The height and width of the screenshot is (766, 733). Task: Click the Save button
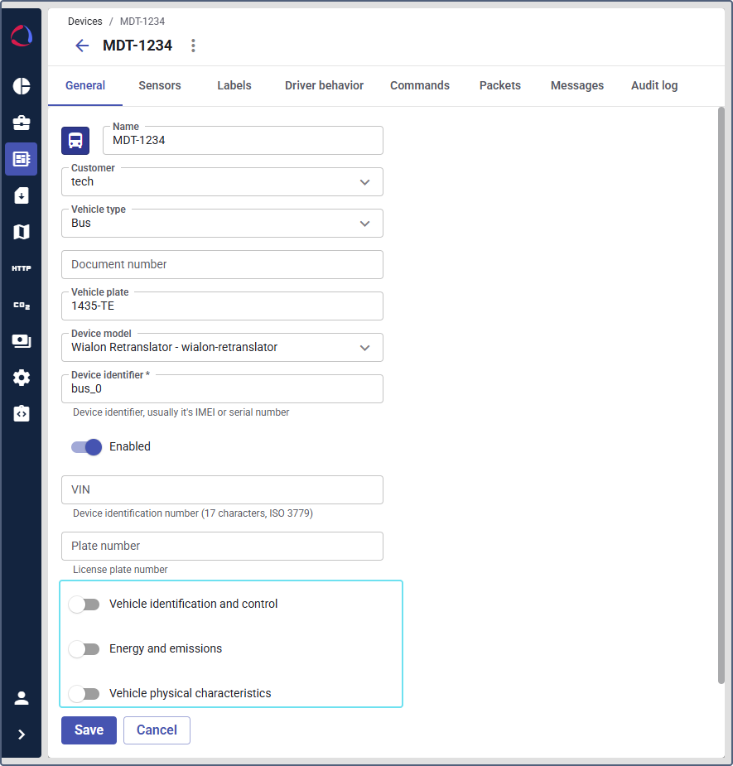pyautogui.click(x=89, y=730)
